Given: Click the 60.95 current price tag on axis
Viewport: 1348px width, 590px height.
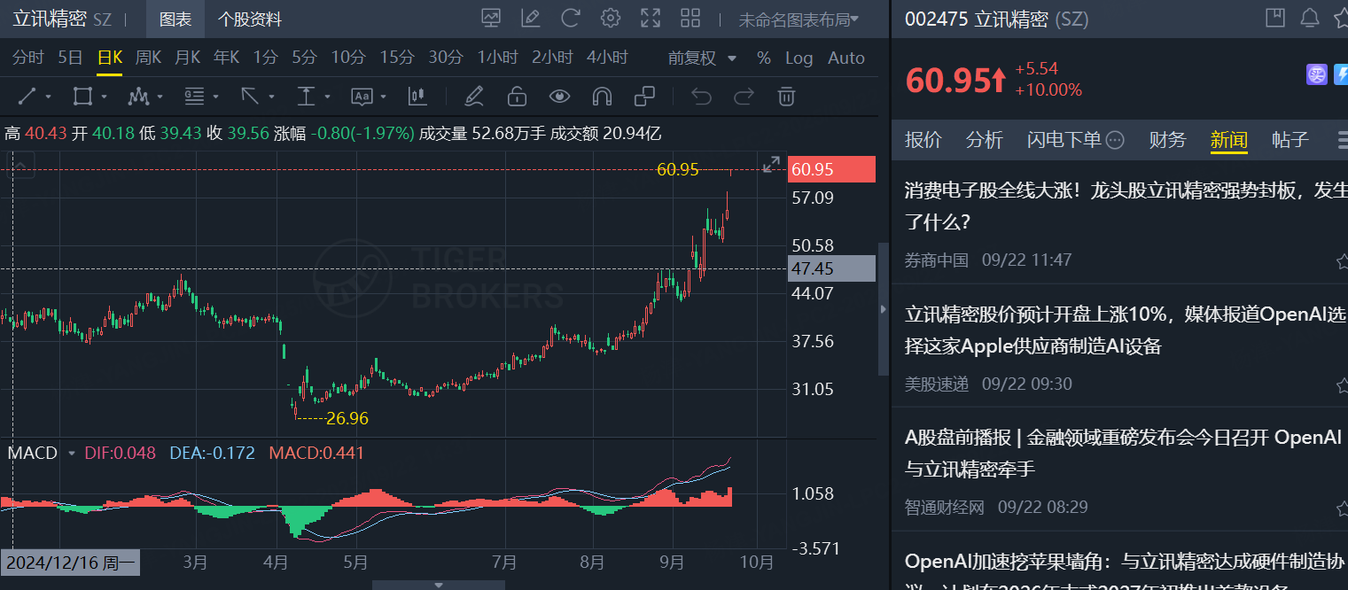Looking at the screenshot, I should pyautogui.click(x=831, y=169).
